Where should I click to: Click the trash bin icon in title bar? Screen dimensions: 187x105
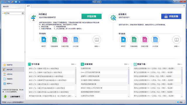pos(9,2)
